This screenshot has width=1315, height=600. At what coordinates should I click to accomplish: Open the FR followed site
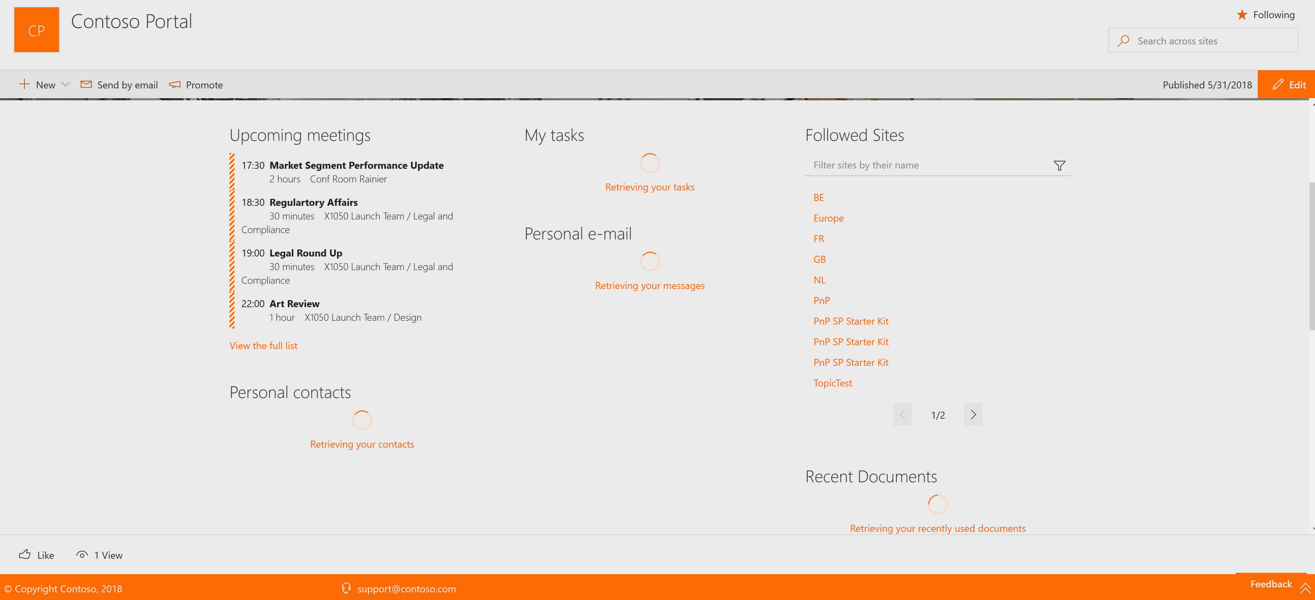[x=818, y=238]
